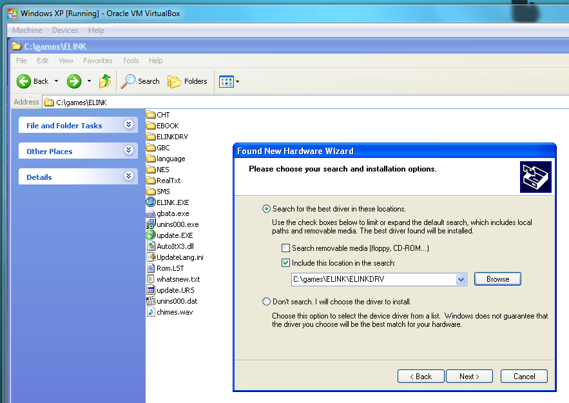Select the update.URS file icon
The height and width of the screenshot is (403, 569).
(x=151, y=290)
